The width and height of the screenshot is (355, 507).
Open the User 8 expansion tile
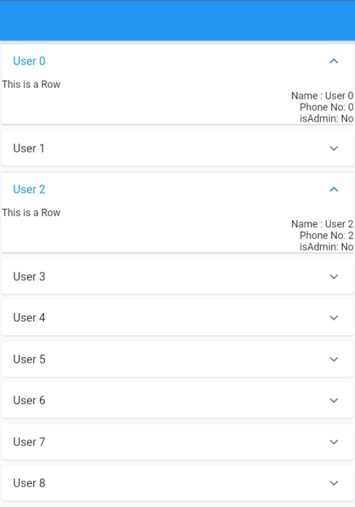[x=177, y=483]
